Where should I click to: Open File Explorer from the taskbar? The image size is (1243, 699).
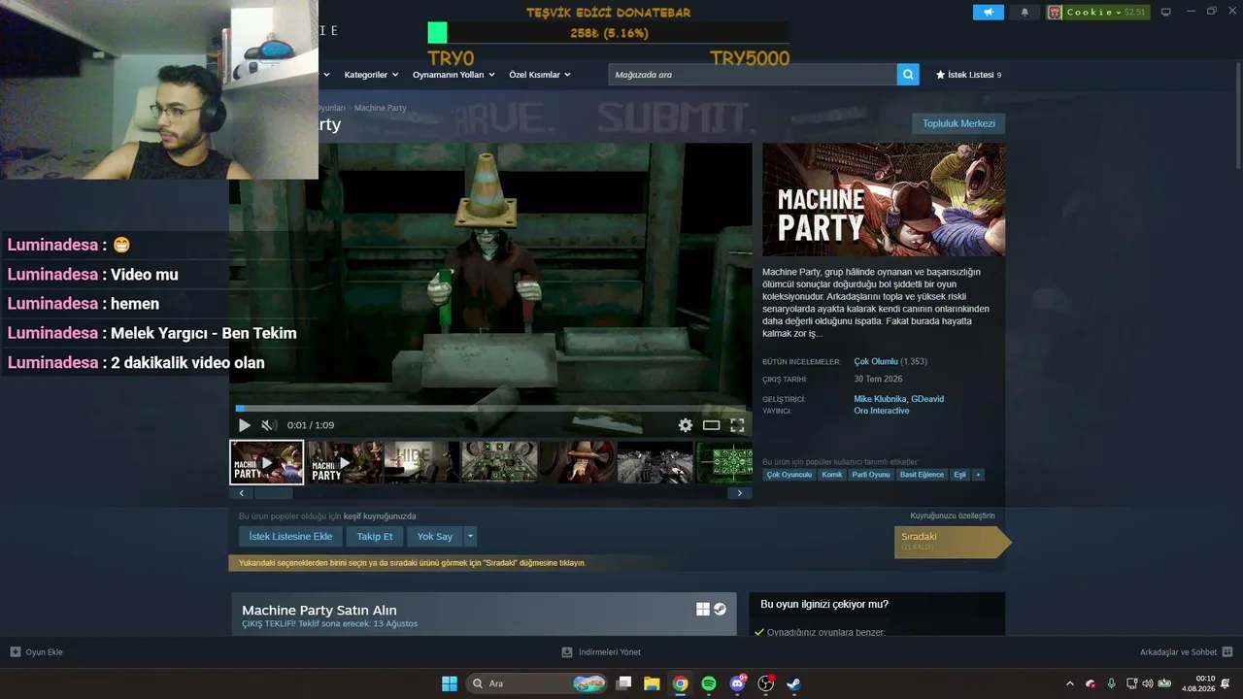pyautogui.click(x=652, y=683)
